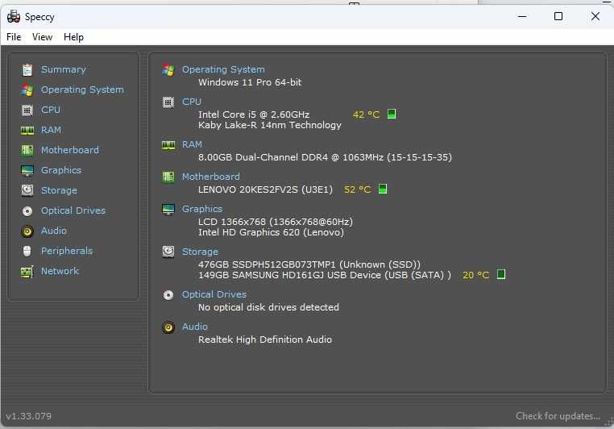Open the Audio heading link in summary
This screenshot has width=614, height=429.
point(195,327)
